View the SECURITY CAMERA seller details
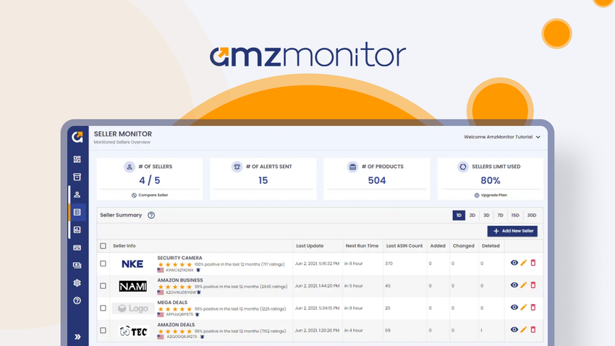The image size is (615, 346). tap(514, 263)
